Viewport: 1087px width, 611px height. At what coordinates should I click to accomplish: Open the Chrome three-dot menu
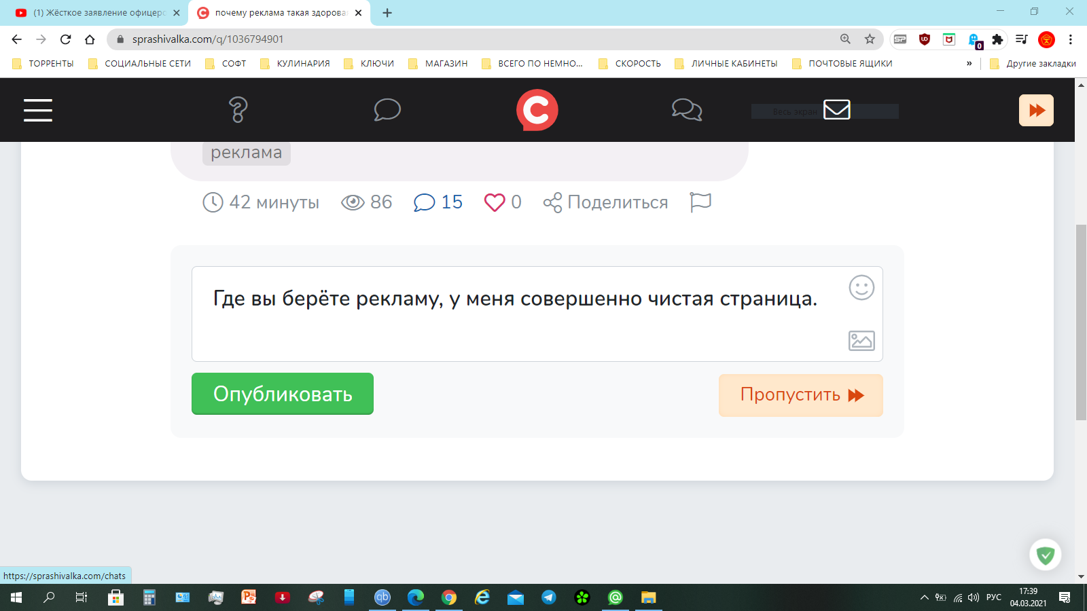click(x=1070, y=39)
